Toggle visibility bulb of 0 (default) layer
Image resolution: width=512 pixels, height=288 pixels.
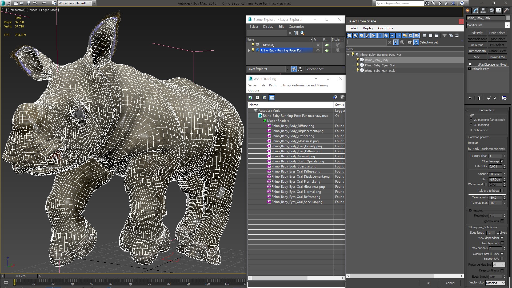(x=253, y=45)
